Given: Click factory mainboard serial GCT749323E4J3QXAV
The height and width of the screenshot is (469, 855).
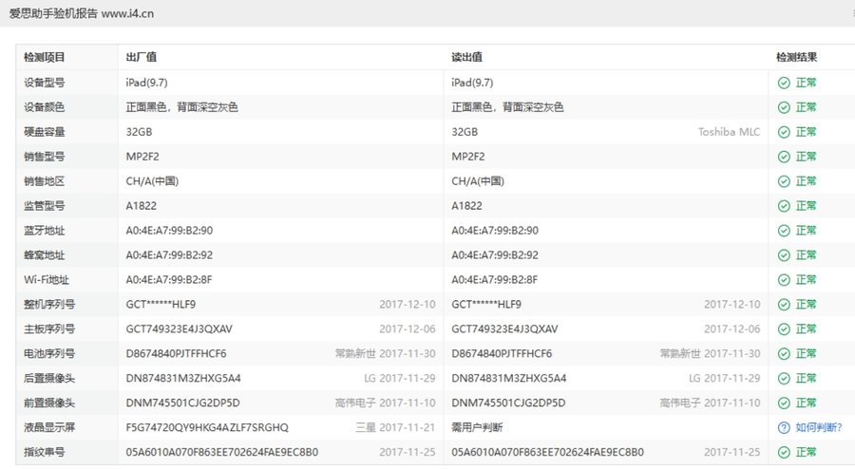Looking at the screenshot, I should 180,329.
